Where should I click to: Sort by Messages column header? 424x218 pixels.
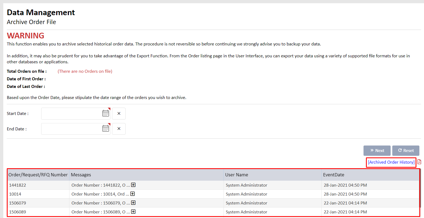click(x=146, y=175)
